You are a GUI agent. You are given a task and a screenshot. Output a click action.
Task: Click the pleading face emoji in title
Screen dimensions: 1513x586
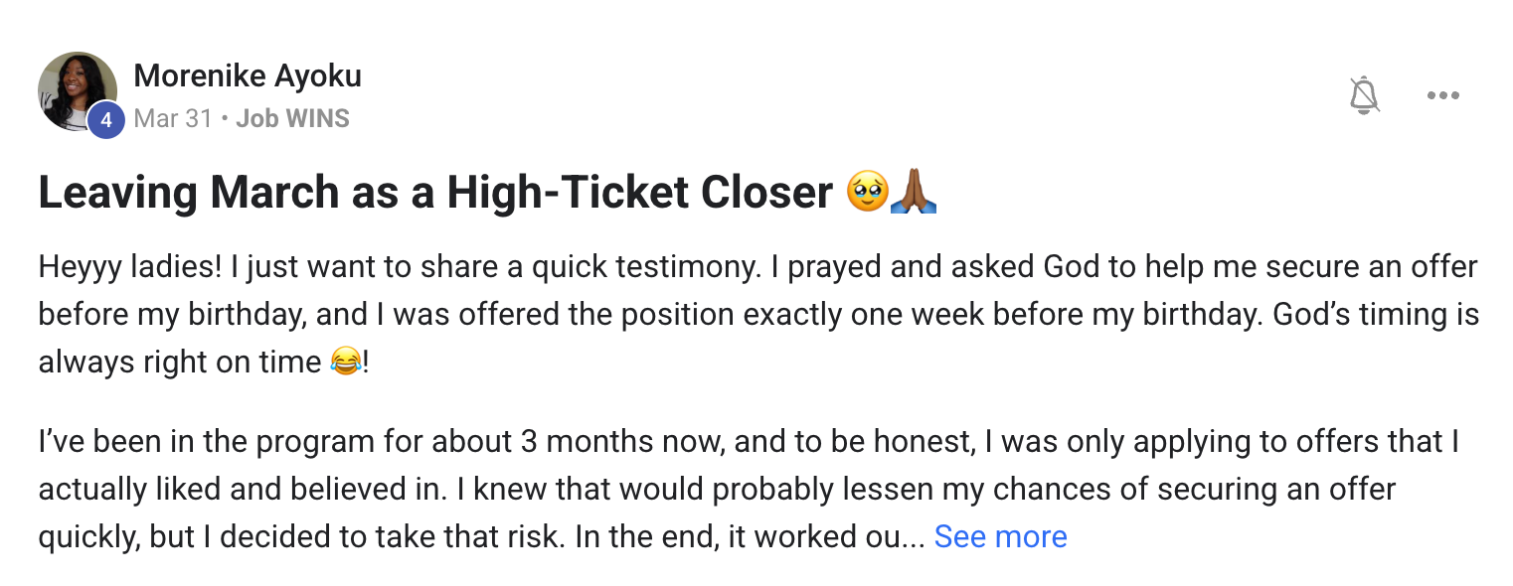pos(866,192)
